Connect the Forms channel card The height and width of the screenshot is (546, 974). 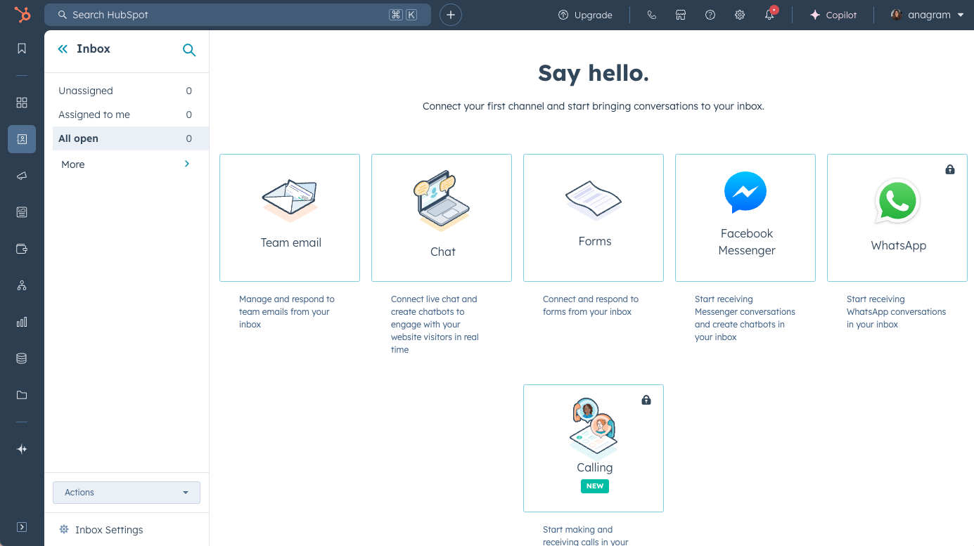[x=594, y=218]
